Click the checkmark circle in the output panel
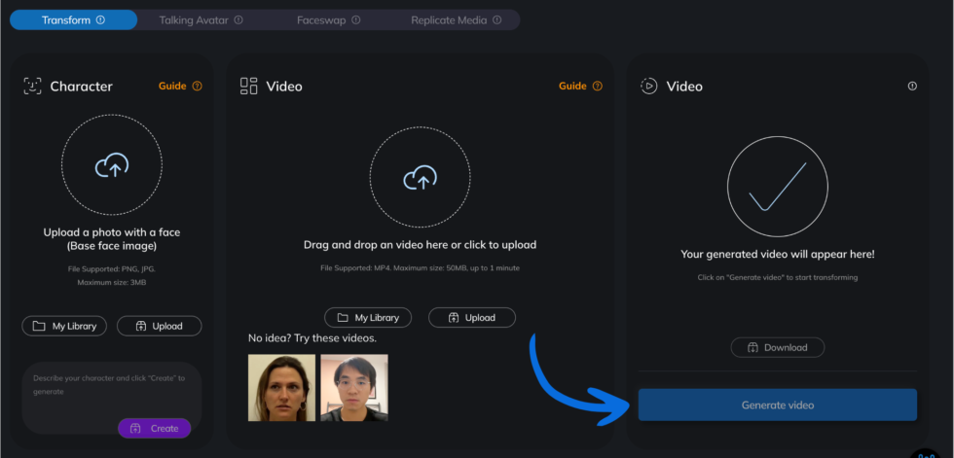This screenshot has height=458, width=954. pos(778,187)
